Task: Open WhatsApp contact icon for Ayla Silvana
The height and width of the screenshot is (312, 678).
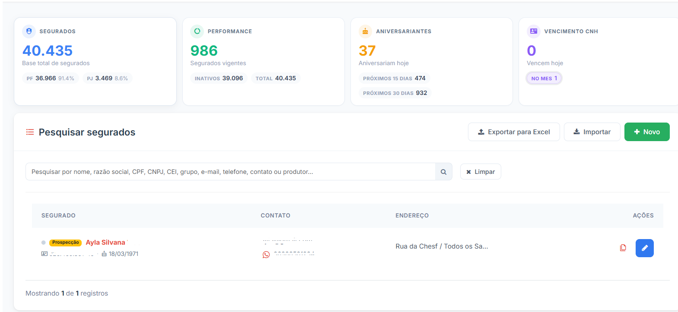Action: tap(266, 255)
